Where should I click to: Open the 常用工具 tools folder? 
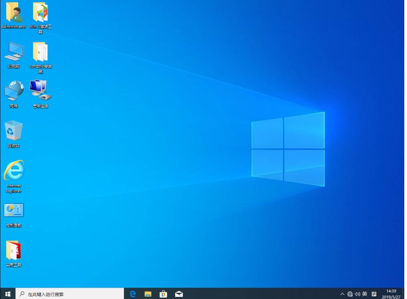13,251
